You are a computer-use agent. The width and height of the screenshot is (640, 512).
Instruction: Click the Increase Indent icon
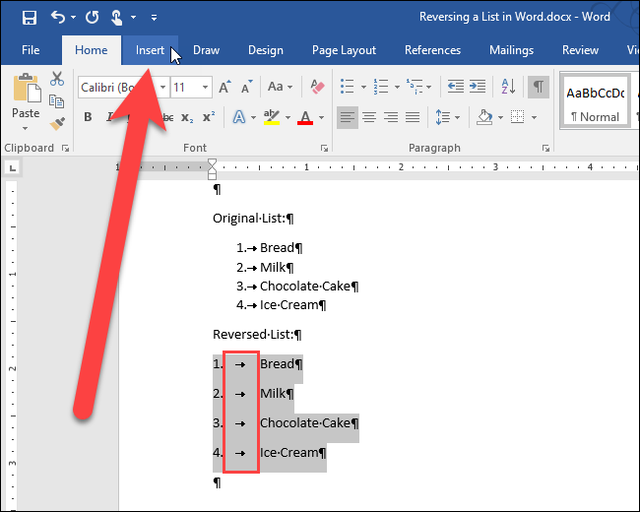[x=481, y=88]
